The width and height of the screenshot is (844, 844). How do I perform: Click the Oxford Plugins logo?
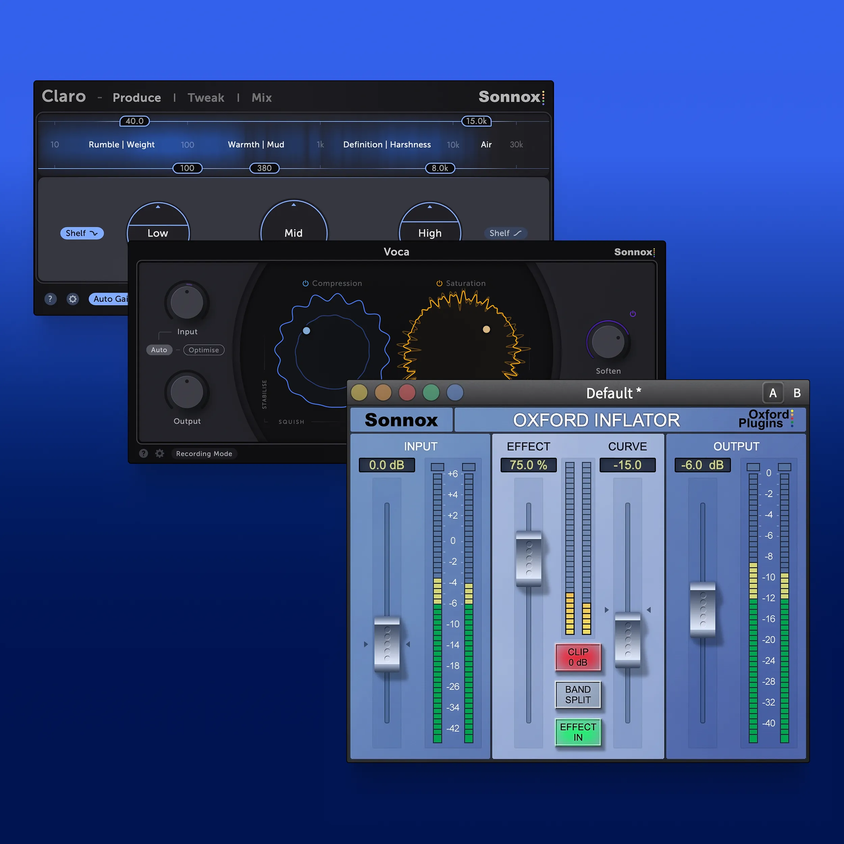pyautogui.click(x=766, y=419)
